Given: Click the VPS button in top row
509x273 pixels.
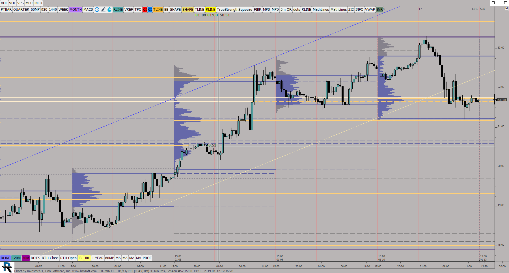Looking at the screenshot, I should coord(20,3).
